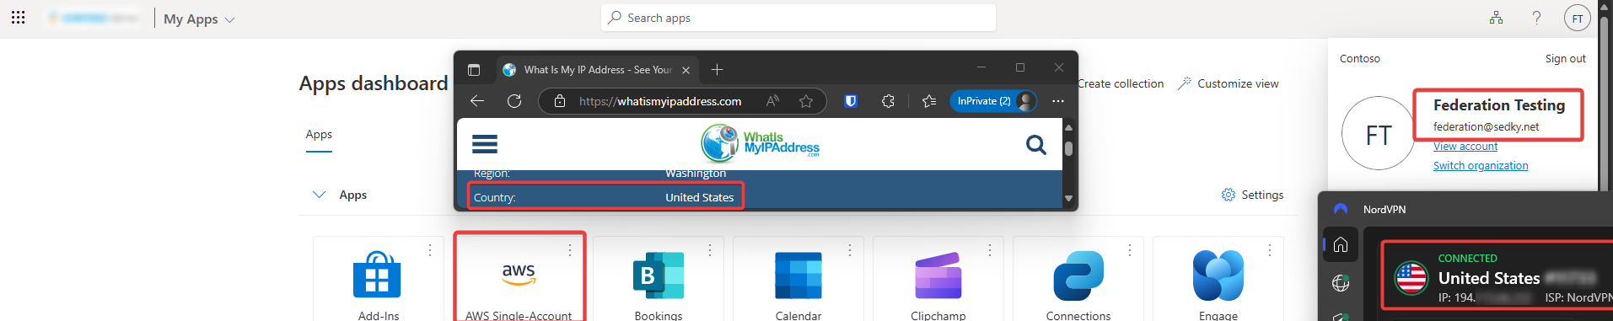
Task: Refresh the whatismyipaddress page
Action: coord(514,101)
